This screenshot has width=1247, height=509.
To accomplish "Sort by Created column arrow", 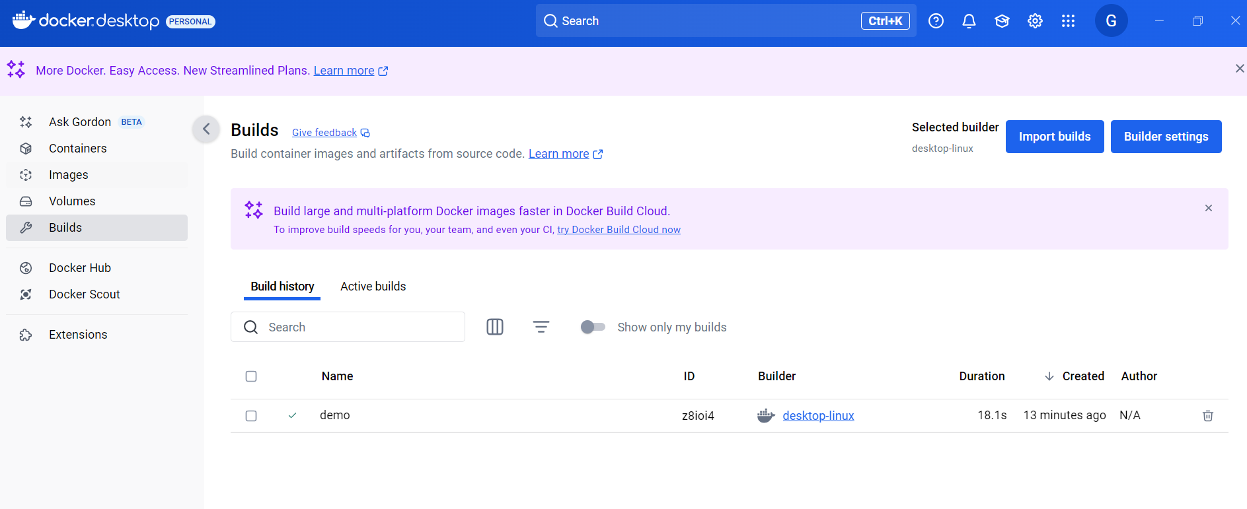I will 1049,376.
